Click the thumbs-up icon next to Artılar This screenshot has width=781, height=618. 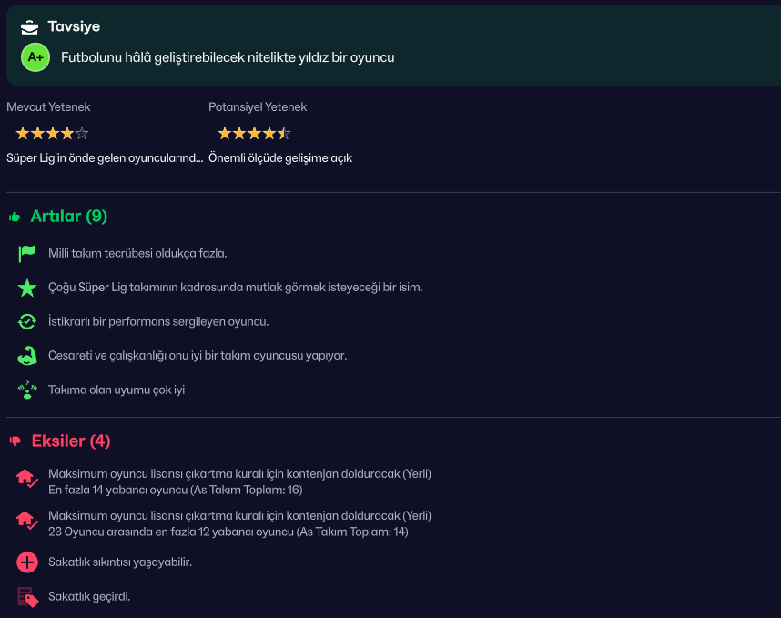pos(15,217)
